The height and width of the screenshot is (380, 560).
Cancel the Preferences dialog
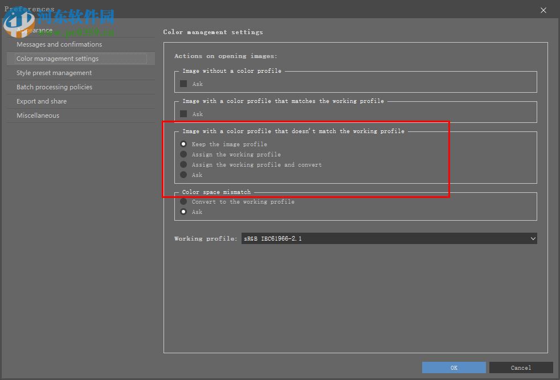[x=521, y=367]
